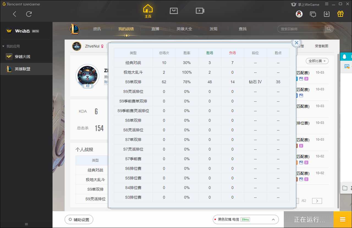
Task: Open the chat messages icon
Action: click(313, 14)
